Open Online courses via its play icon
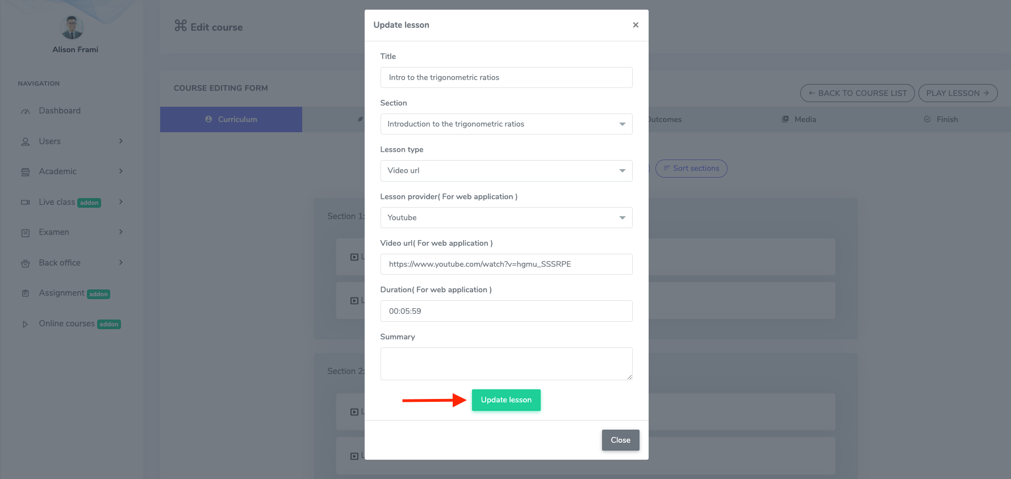This screenshot has height=479, width=1011. point(26,323)
